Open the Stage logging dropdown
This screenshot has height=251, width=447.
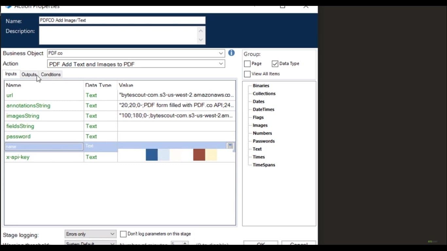click(112, 234)
